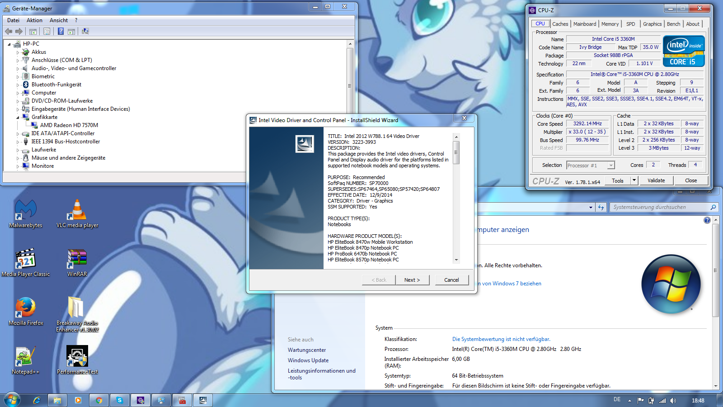Click the blue help icon in Systemsteuerung window
This screenshot has width=723, height=407.
707,220
